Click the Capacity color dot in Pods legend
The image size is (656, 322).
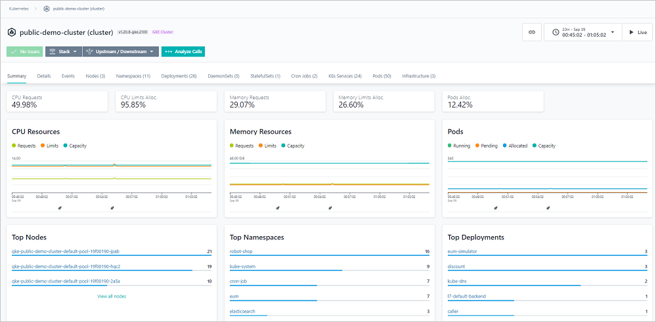coord(535,146)
